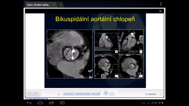Select the Kurz: Hrudní radiol... tab
The width and height of the screenshot is (189, 106).
pyautogui.click(x=38, y=5)
